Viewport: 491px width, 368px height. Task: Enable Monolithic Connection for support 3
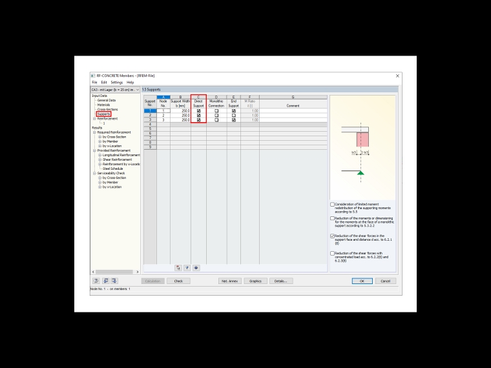216,120
